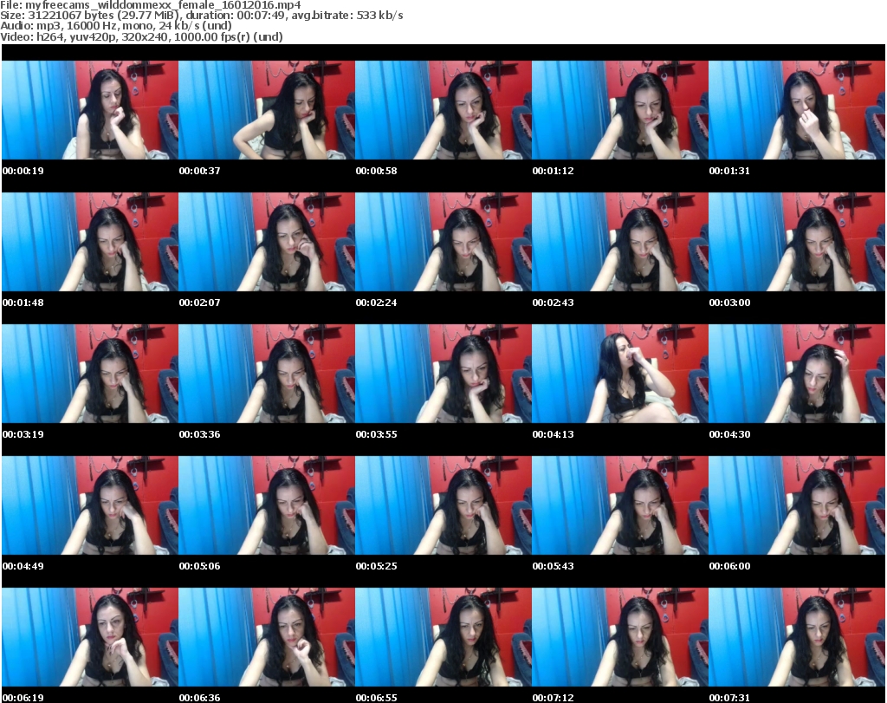Choose the snapshot at 00:06:55
The width and height of the screenshot is (887, 703).
click(443, 637)
